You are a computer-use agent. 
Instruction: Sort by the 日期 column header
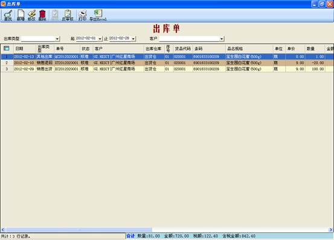pyautogui.click(x=25, y=49)
